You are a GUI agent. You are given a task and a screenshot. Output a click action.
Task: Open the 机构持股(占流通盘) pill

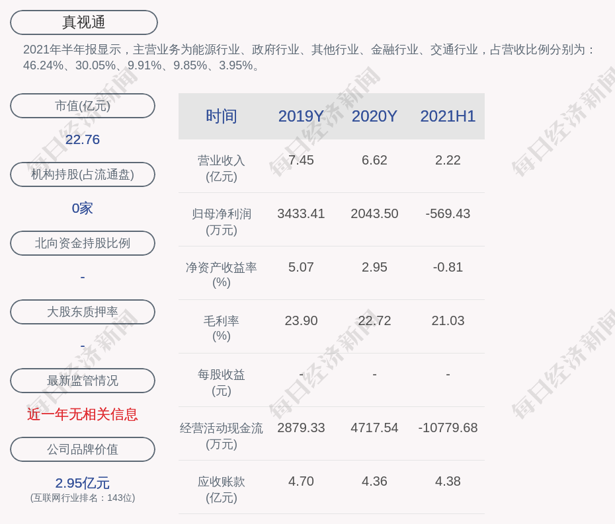point(83,174)
